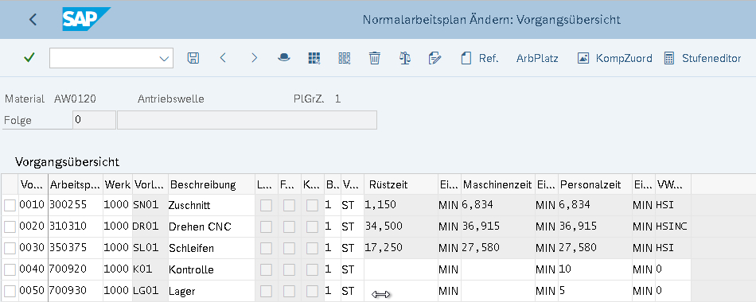Click work center cell 700930
Image resolution: width=756 pixels, height=302 pixels.
[x=76, y=291]
